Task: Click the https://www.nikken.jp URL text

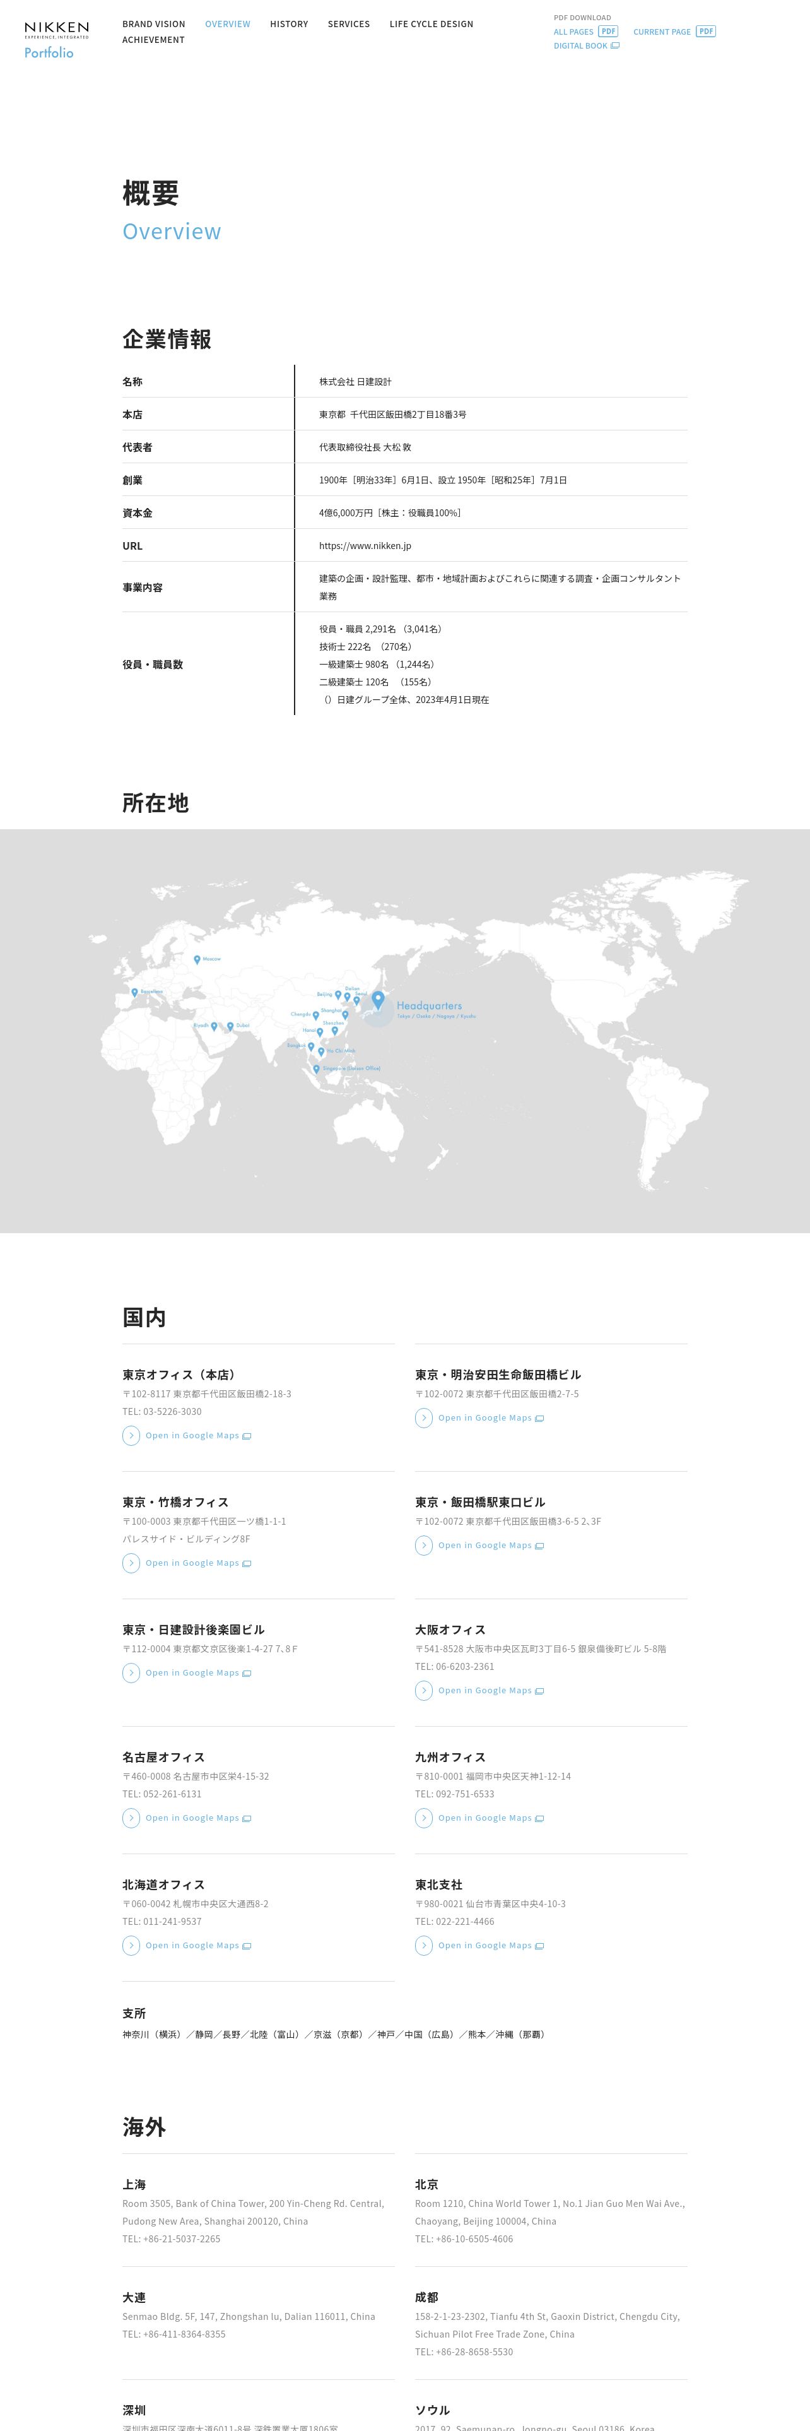Action: click(x=365, y=545)
